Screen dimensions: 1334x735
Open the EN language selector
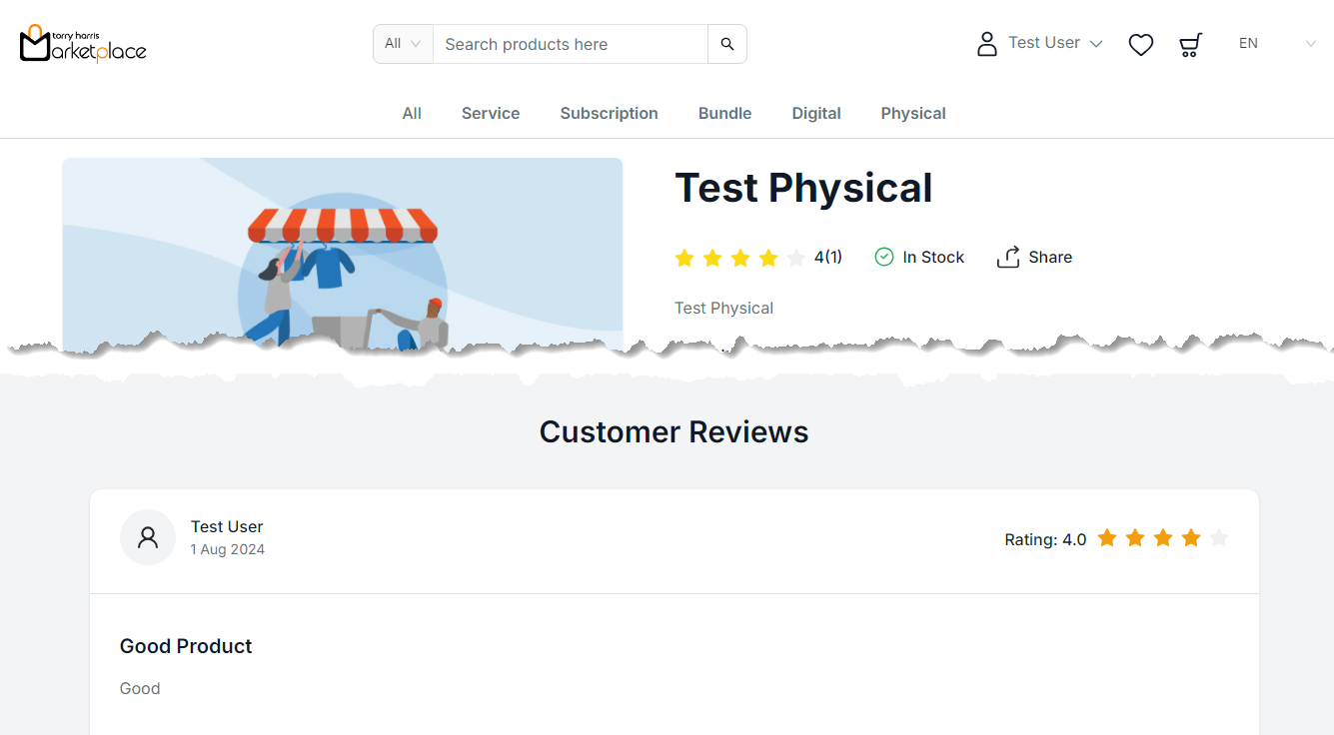[1276, 44]
